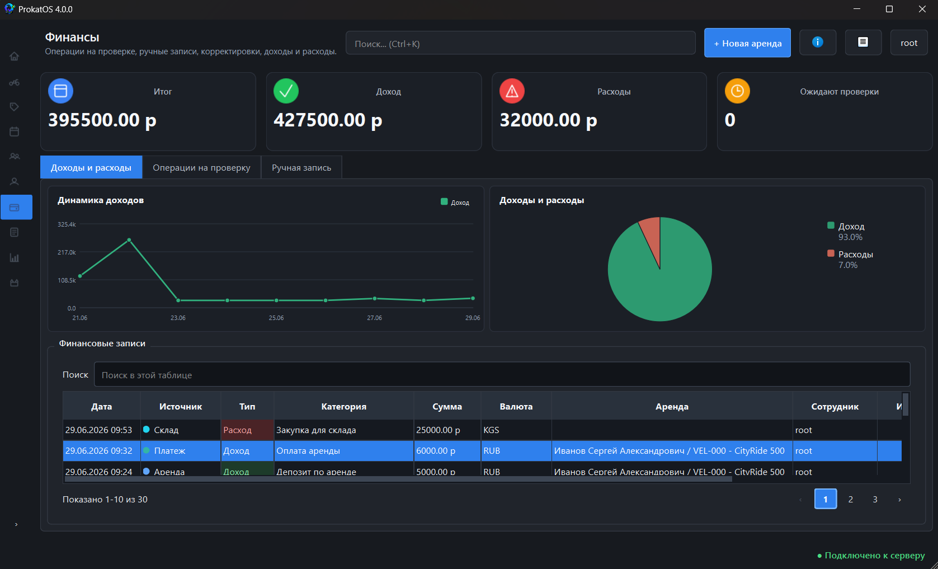Go to next page arrow
This screenshot has height=569, width=938.
899,499
